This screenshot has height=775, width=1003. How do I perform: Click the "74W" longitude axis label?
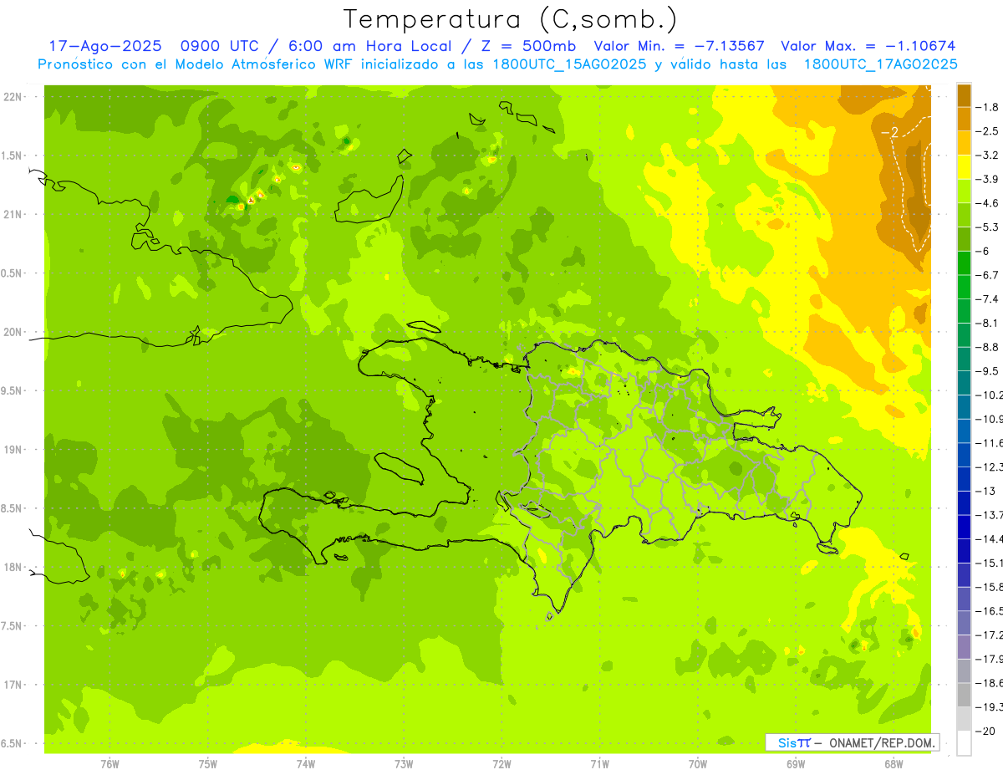pos(305,764)
